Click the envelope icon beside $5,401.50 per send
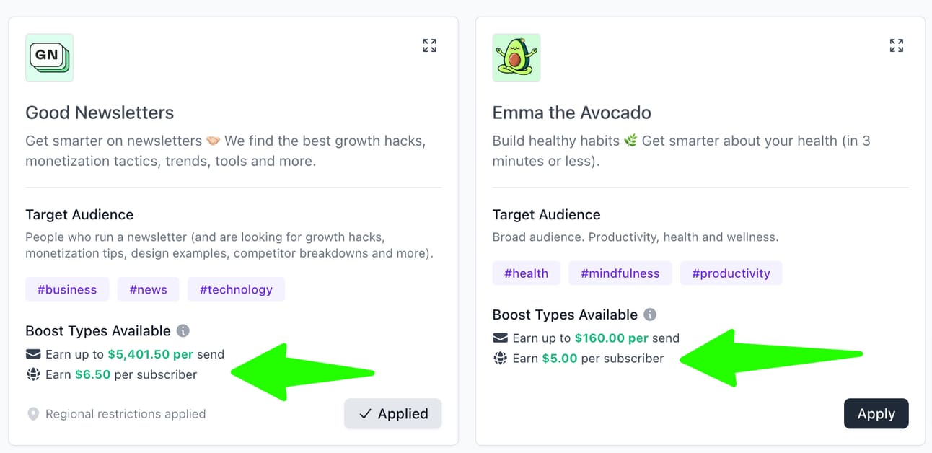The image size is (932, 453). point(33,354)
